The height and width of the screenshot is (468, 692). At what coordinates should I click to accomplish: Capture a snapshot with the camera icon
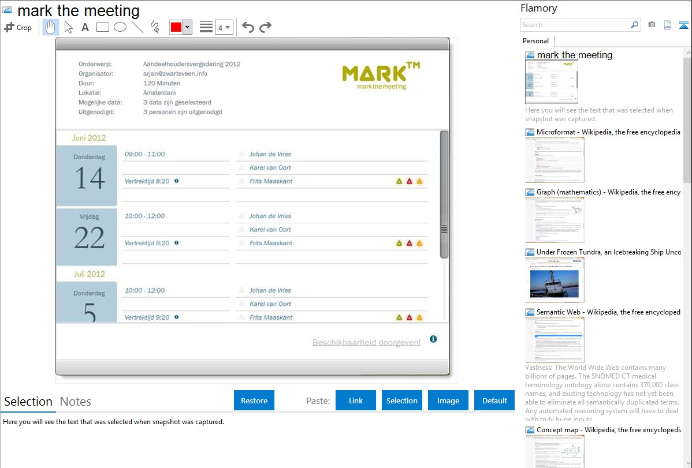[x=652, y=25]
